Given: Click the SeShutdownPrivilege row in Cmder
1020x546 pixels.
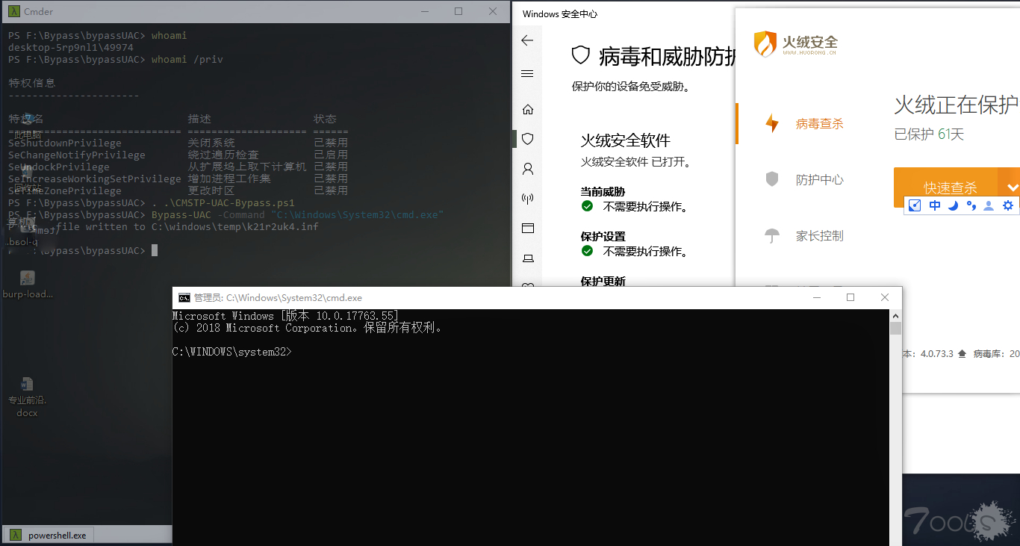Looking at the screenshot, I should 178,143.
